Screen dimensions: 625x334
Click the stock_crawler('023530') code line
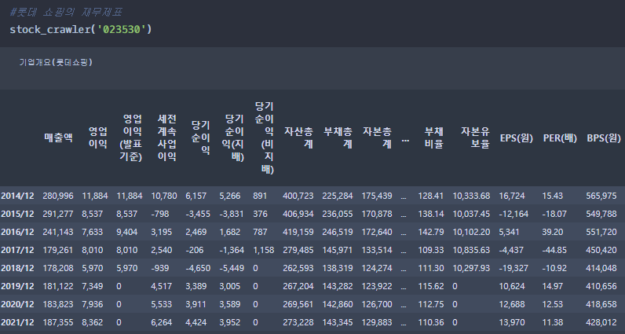pos(81,30)
